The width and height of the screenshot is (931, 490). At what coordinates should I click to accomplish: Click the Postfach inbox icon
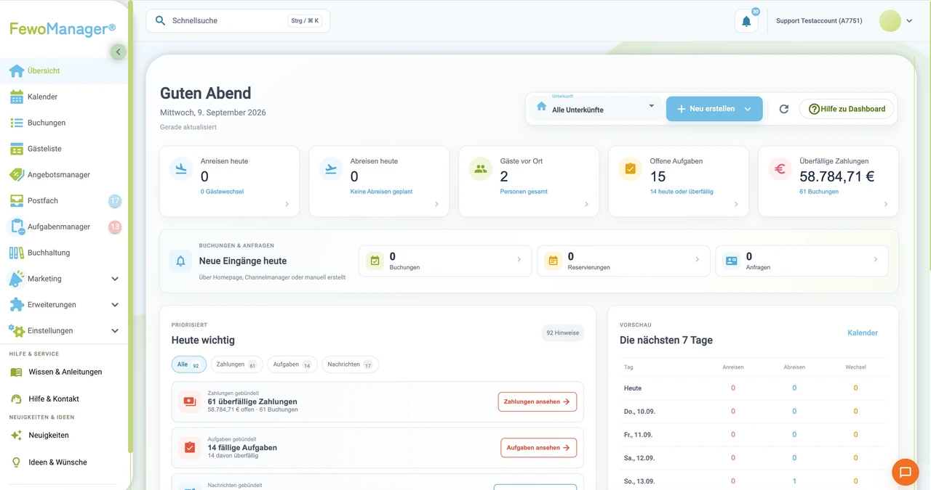pos(16,200)
